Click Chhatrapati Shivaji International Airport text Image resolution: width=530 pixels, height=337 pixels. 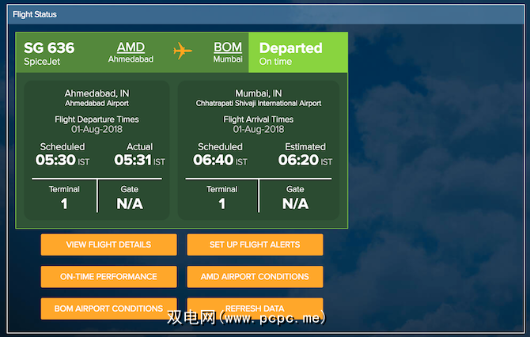click(x=259, y=104)
